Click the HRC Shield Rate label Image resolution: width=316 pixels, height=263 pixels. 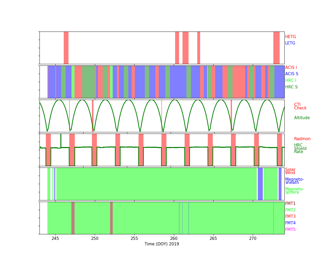point(300,148)
